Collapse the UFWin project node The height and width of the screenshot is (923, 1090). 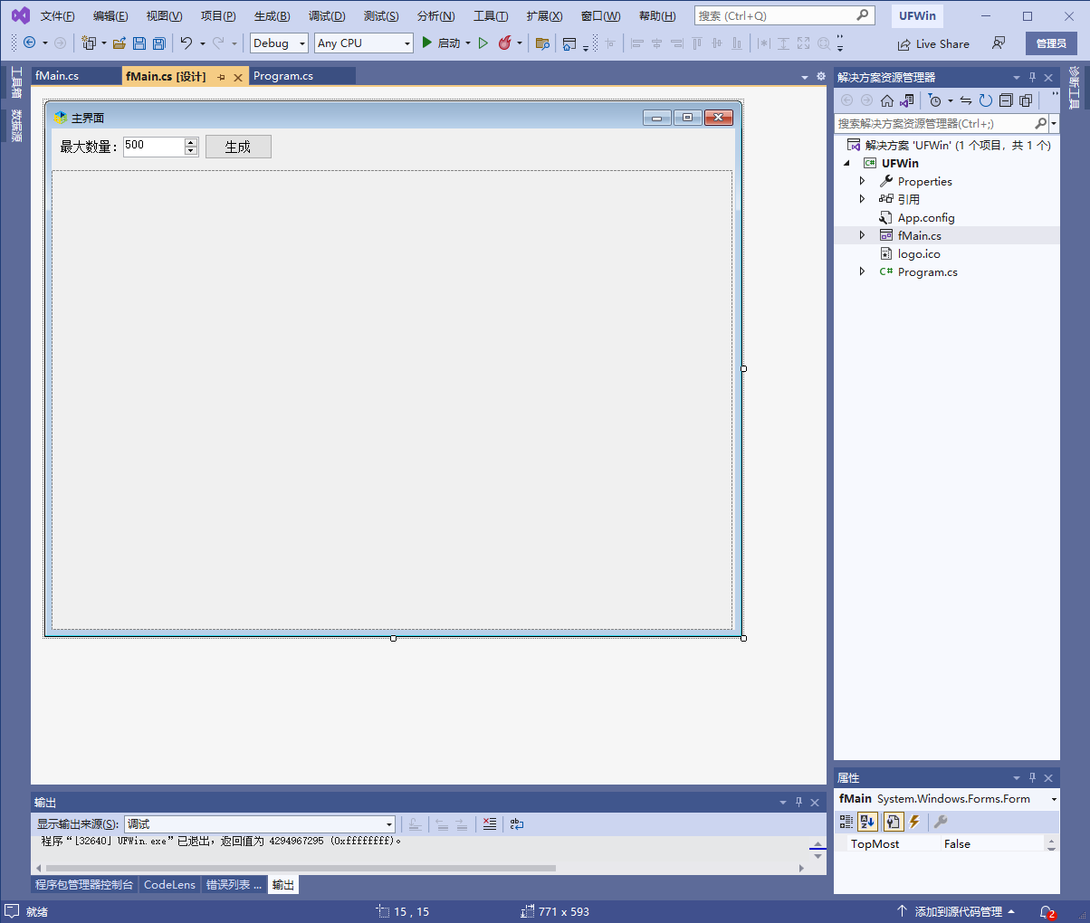pyautogui.click(x=847, y=164)
